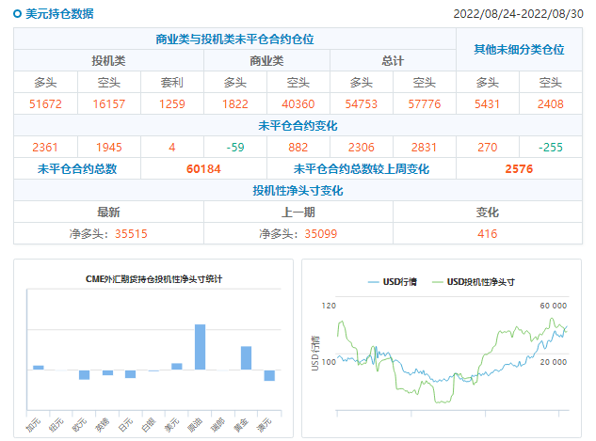596x441 pixels.
Task: Click the circle icon beside 美元持仓数据
Action: click(18, 14)
